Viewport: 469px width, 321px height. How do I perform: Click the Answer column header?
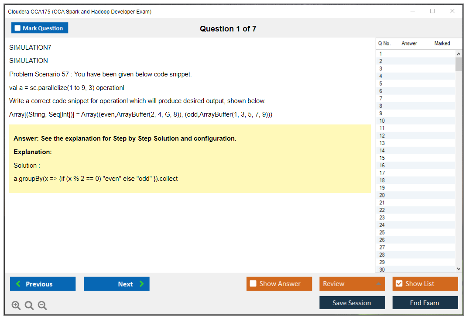pos(409,43)
